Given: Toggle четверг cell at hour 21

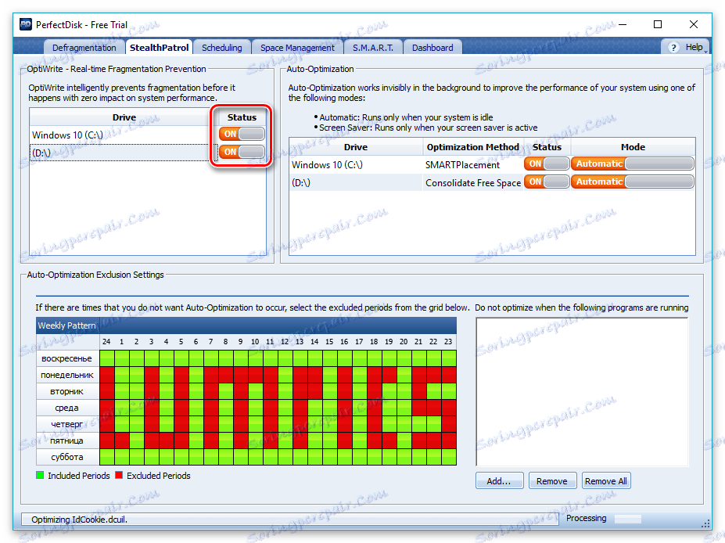Looking at the screenshot, I should tap(419, 424).
